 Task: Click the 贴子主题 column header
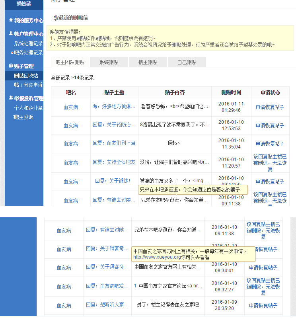(x=114, y=92)
